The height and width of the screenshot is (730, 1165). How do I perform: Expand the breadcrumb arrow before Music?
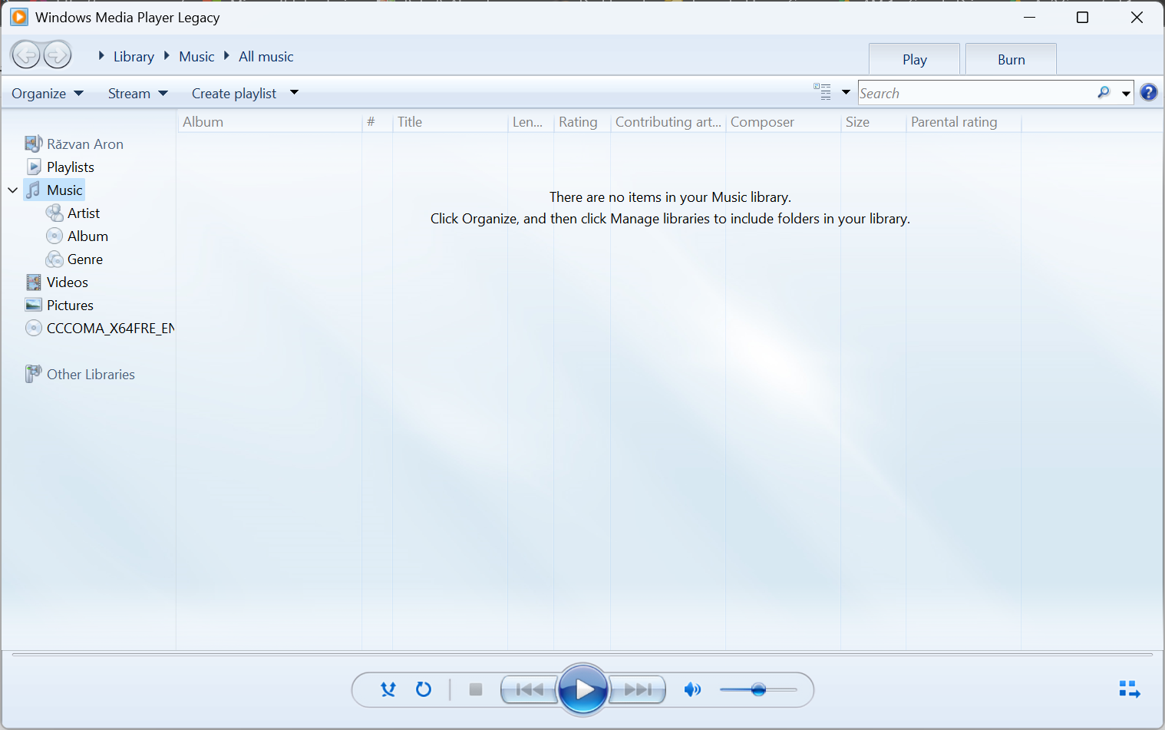pos(167,55)
